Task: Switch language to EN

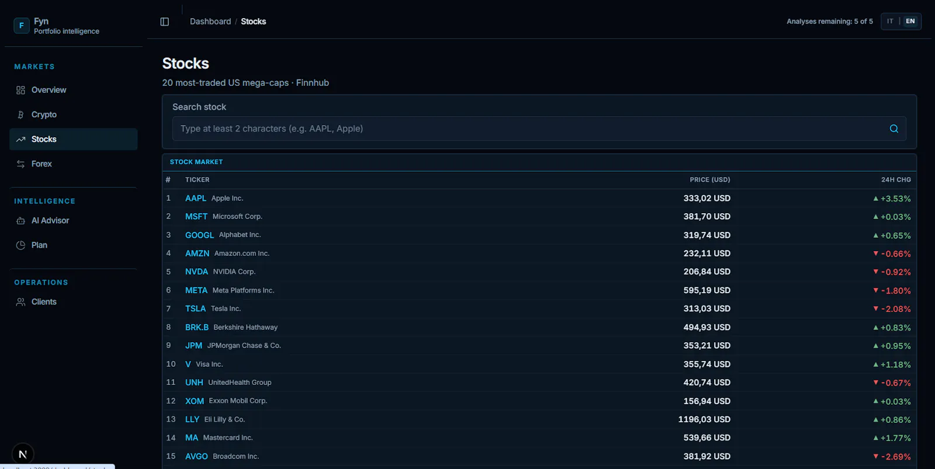Action: pyautogui.click(x=910, y=21)
